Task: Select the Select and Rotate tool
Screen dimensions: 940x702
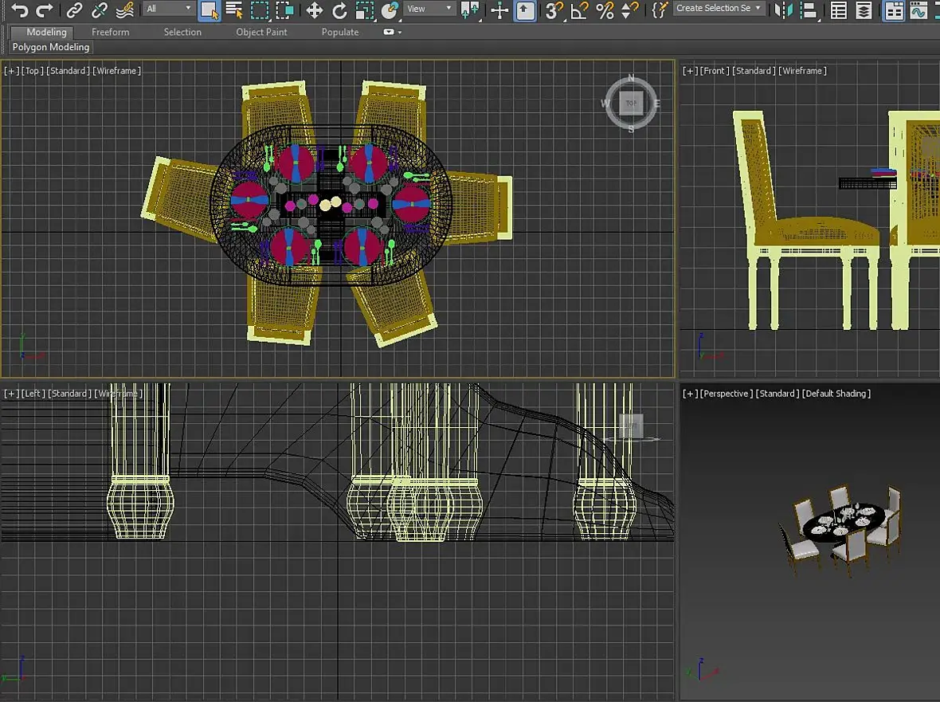Action: (339, 10)
